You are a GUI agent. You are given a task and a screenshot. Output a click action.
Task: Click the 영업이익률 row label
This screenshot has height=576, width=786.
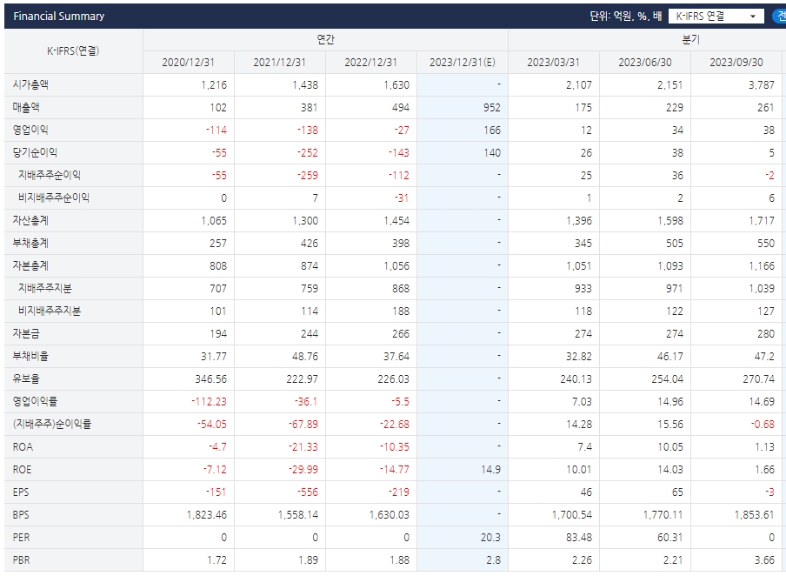click(35, 401)
